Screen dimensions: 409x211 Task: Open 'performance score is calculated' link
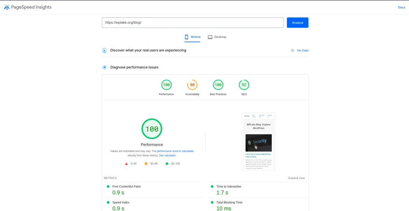175,151
